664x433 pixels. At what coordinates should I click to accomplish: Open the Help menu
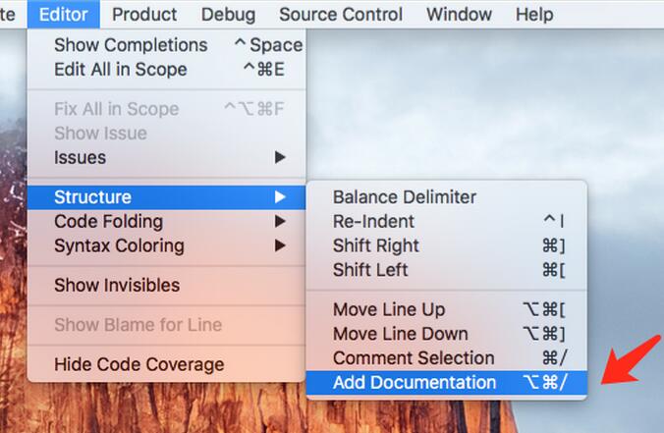point(534,15)
